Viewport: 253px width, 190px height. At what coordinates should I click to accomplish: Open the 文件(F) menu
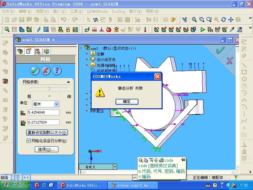pos(8,11)
